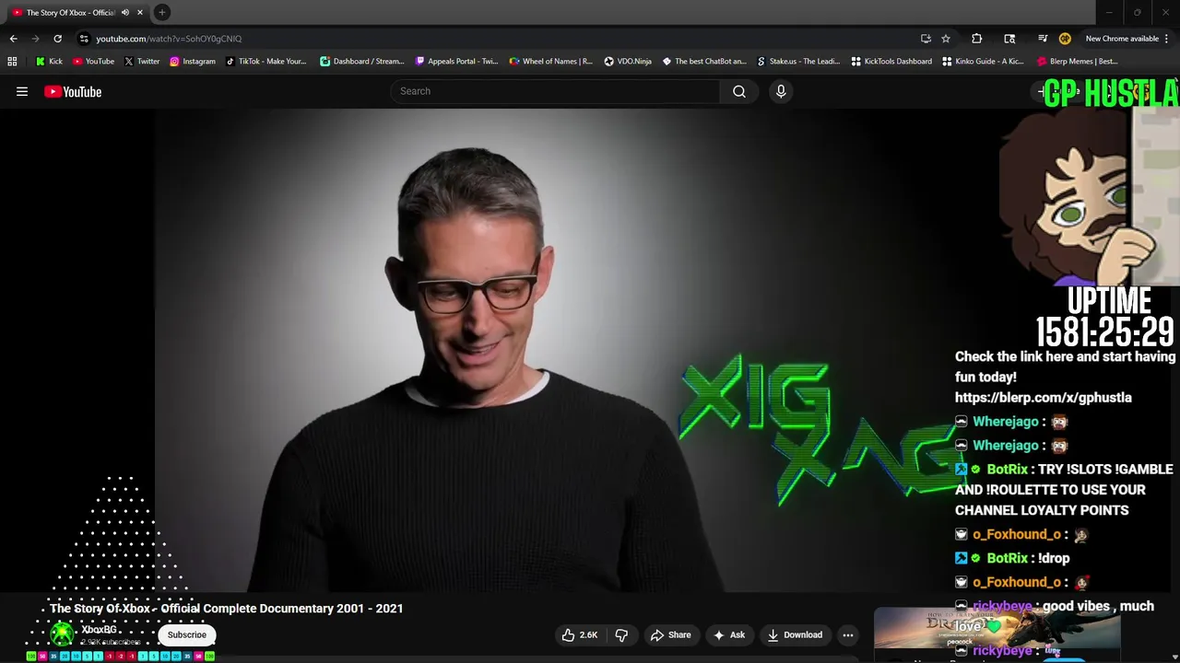Viewport: 1180px width, 663px height.
Task: Start voice search with the microphone icon
Action: [781, 91]
